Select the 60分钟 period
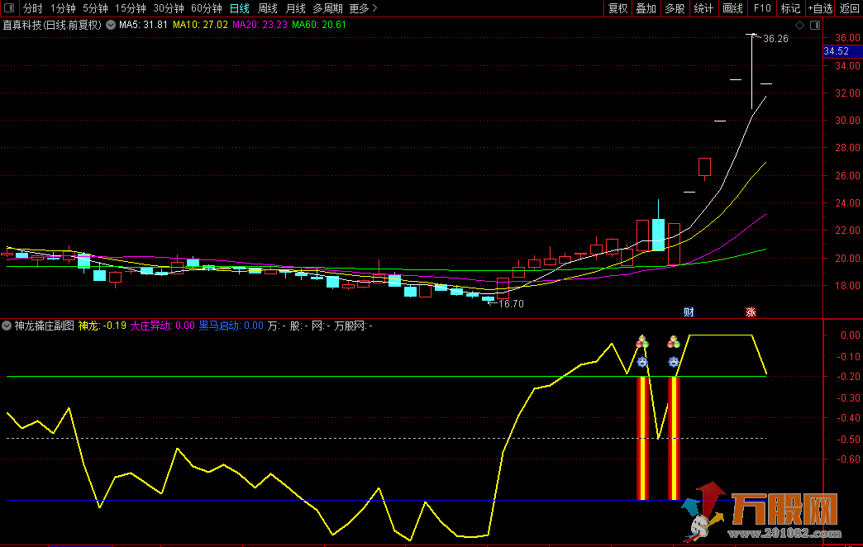The width and height of the screenshot is (863, 547). click(207, 8)
